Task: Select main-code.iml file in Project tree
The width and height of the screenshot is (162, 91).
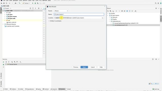Action: coord(12,22)
